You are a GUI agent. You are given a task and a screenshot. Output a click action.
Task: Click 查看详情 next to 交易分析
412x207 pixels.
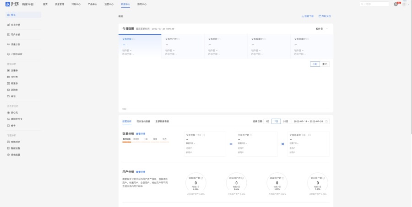pyautogui.click(x=141, y=134)
